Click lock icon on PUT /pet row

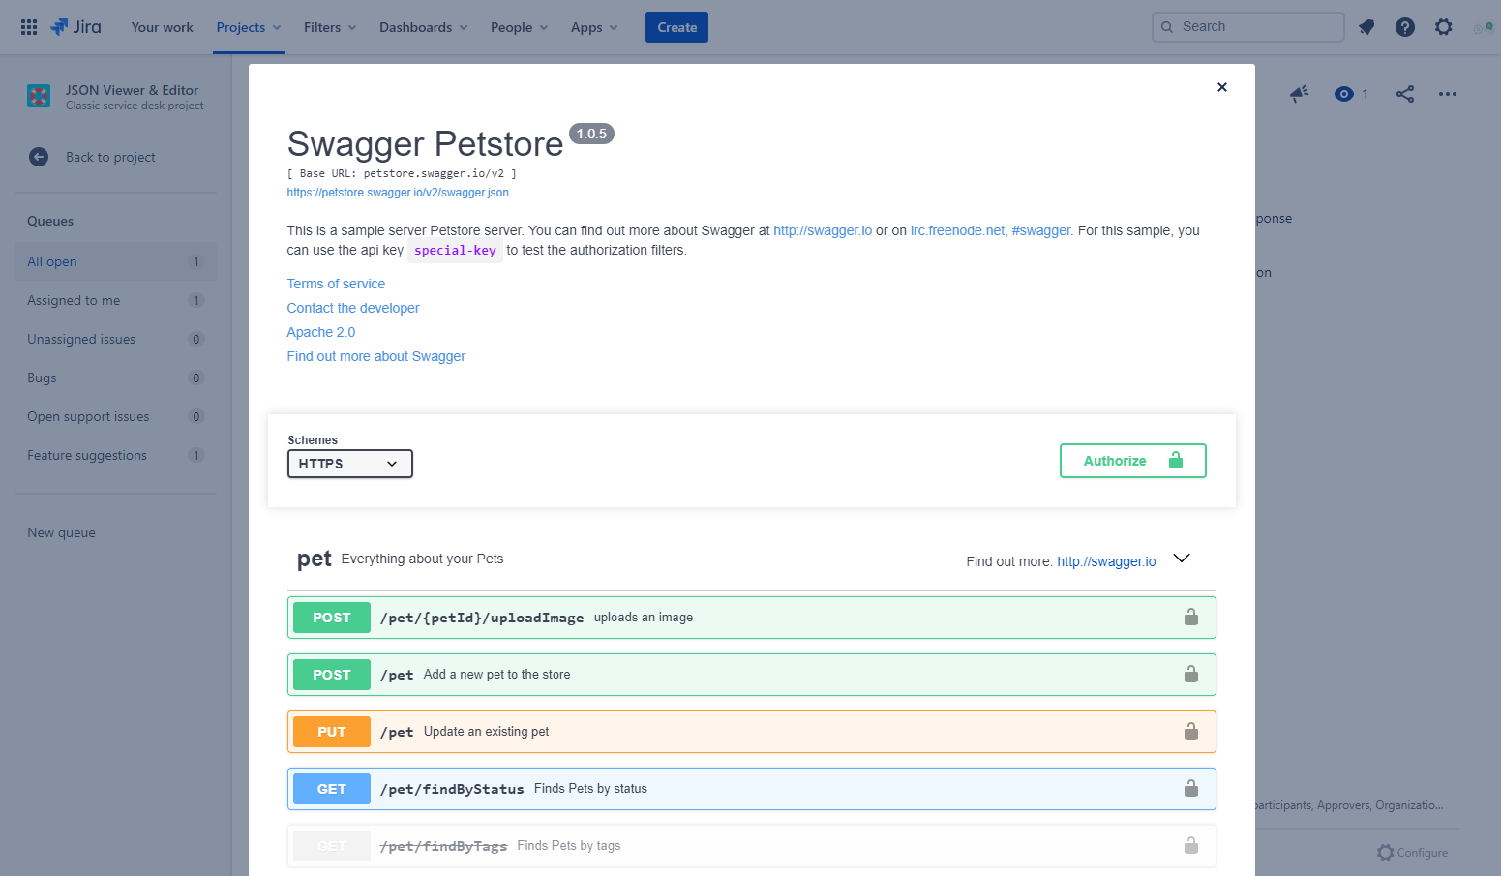pyautogui.click(x=1191, y=732)
